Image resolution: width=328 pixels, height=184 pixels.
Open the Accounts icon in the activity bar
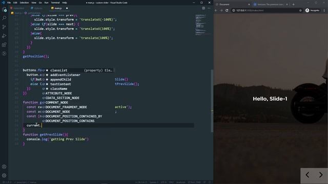pyautogui.click(x=4, y=167)
